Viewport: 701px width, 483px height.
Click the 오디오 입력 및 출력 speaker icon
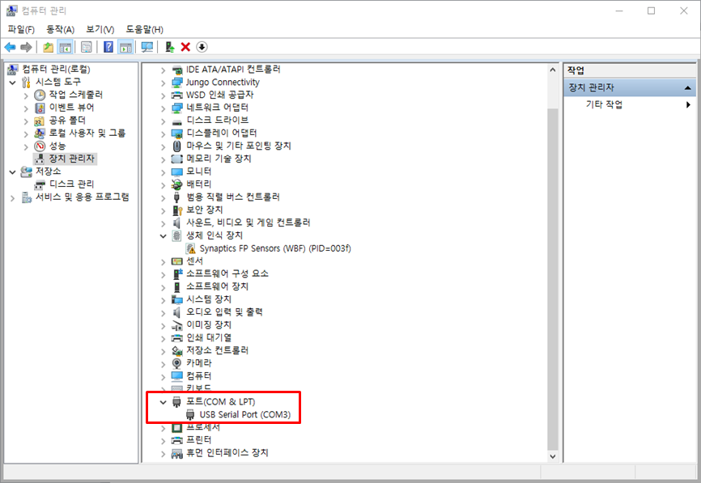(x=177, y=312)
